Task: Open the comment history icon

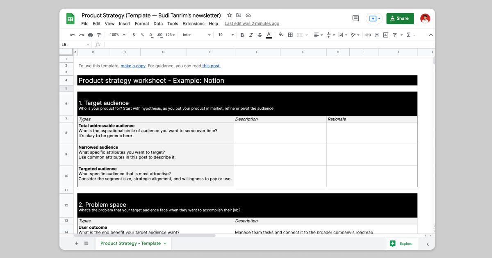Action: [355, 18]
